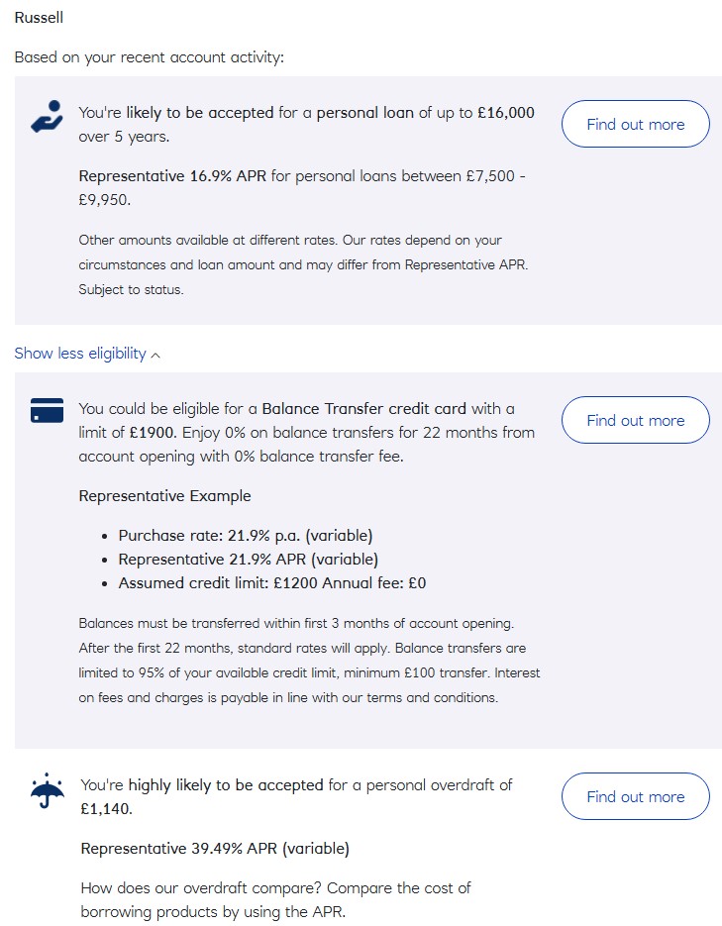Image resolution: width=722 pixels, height=926 pixels.
Task: Click the Representative 16.9% APR line
Action: pyautogui.click(x=302, y=188)
